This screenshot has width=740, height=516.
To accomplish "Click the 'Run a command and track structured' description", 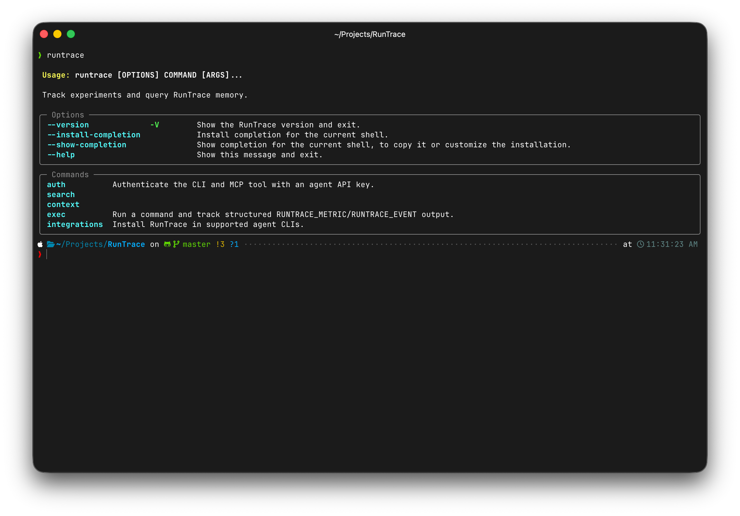I will click(x=283, y=215).
